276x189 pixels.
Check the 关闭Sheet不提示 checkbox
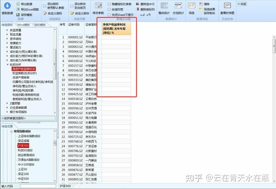(x=109, y=15)
